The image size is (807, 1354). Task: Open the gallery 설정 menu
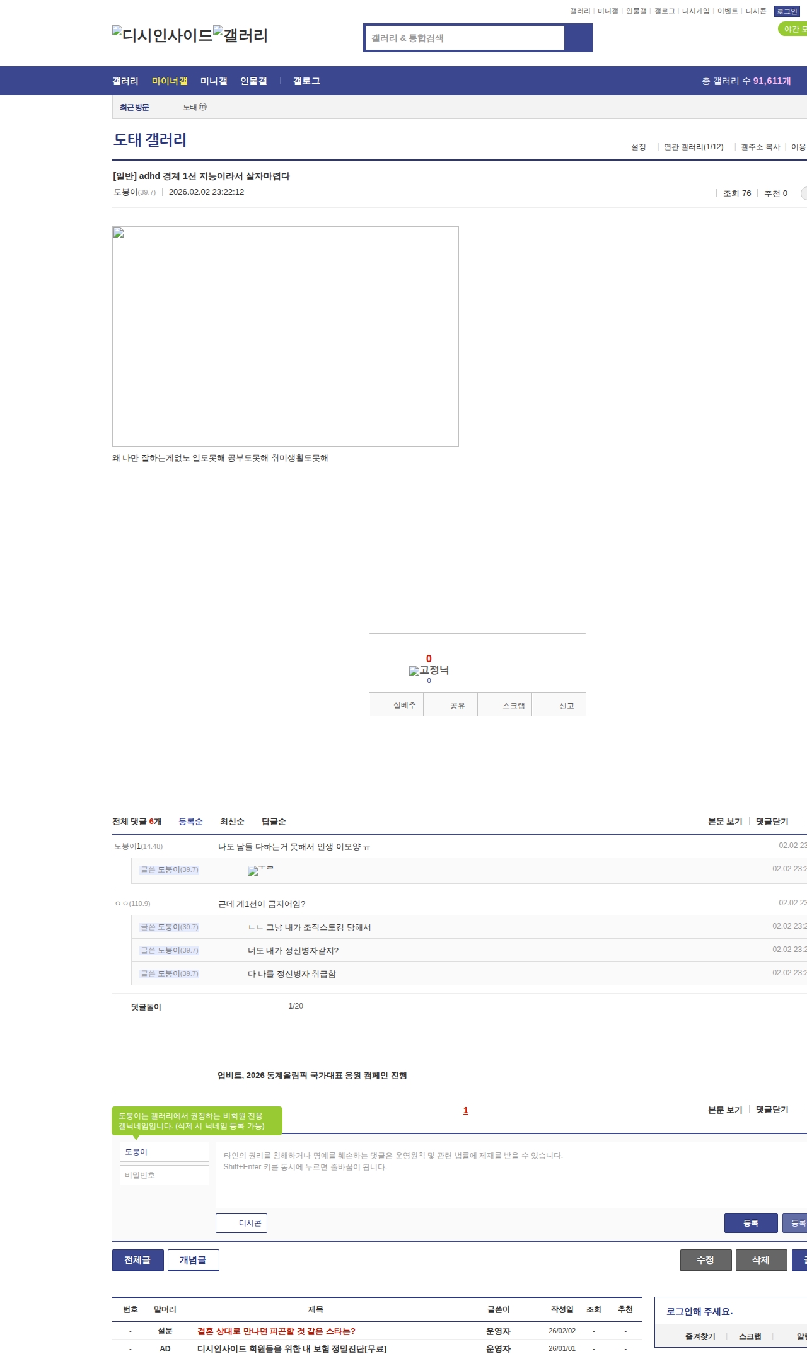639,147
